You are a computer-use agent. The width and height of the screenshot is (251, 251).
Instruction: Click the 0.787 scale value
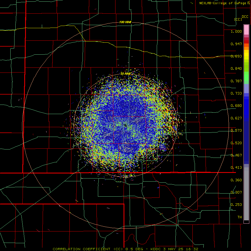coord(236,81)
